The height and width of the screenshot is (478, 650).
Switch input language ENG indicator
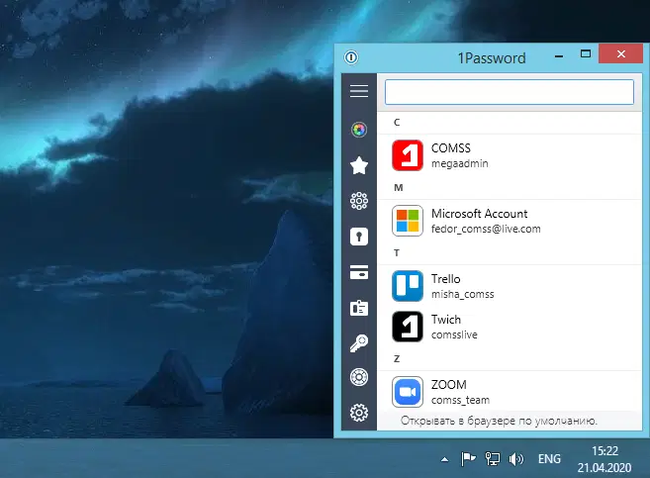tap(549, 459)
